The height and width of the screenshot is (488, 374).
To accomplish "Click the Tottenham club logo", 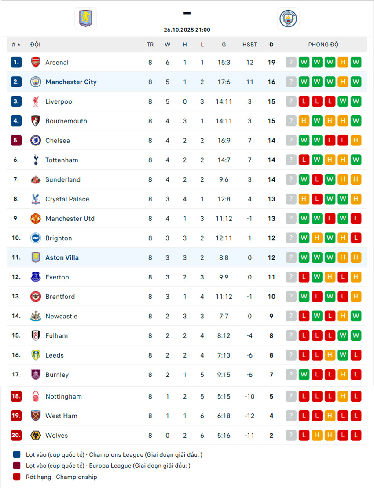I will pos(36,160).
